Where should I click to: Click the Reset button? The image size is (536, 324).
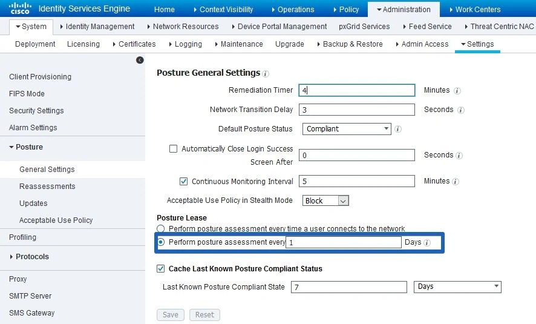pyautogui.click(x=204, y=315)
